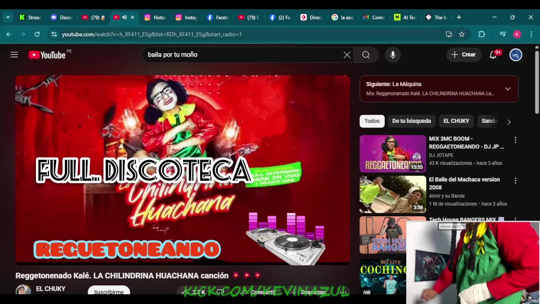Image resolution: width=540 pixels, height=304 pixels.
Task: Switch to the Direct tab
Action: tap(311, 17)
